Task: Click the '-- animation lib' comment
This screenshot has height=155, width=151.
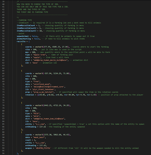Action: click(48, 63)
